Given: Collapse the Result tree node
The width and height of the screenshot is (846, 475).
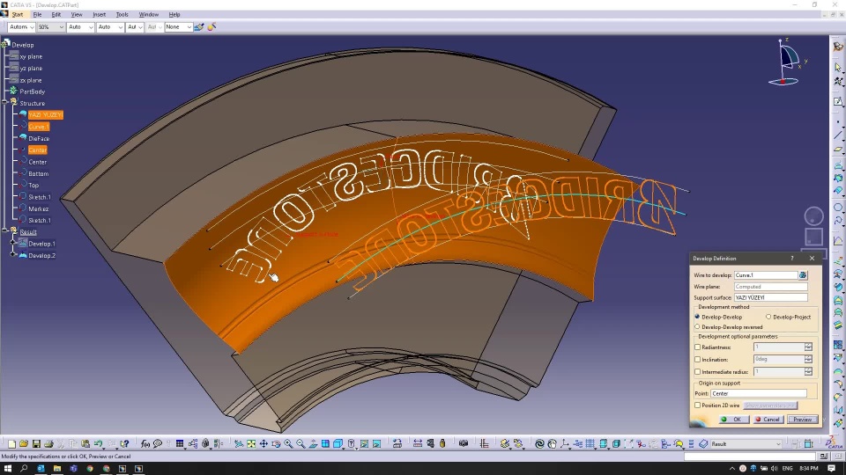Looking at the screenshot, I should 5,230.
